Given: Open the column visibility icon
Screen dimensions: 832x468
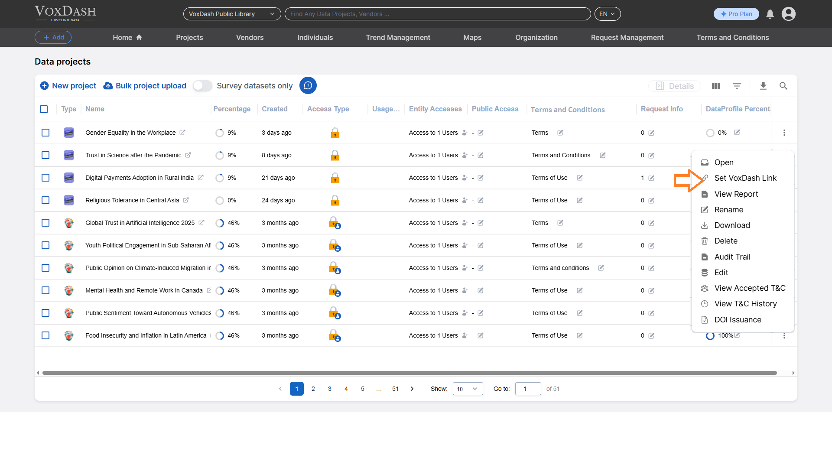Looking at the screenshot, I should coord(715,86).
